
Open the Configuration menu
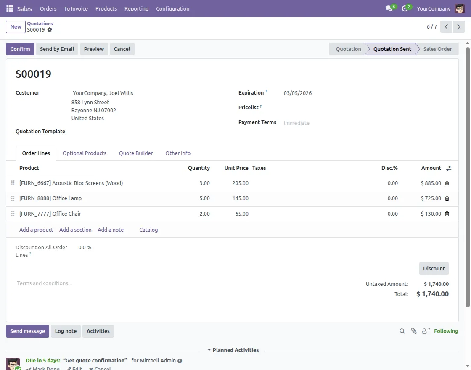point(172,8)
